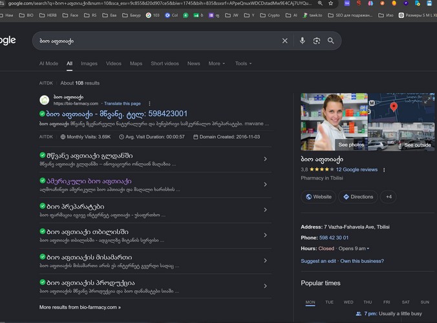Click the Monthly Visits: 3.69K stat
Image resolution: width=437 pixels, height=323 pixels.
(x=85, y=137)
